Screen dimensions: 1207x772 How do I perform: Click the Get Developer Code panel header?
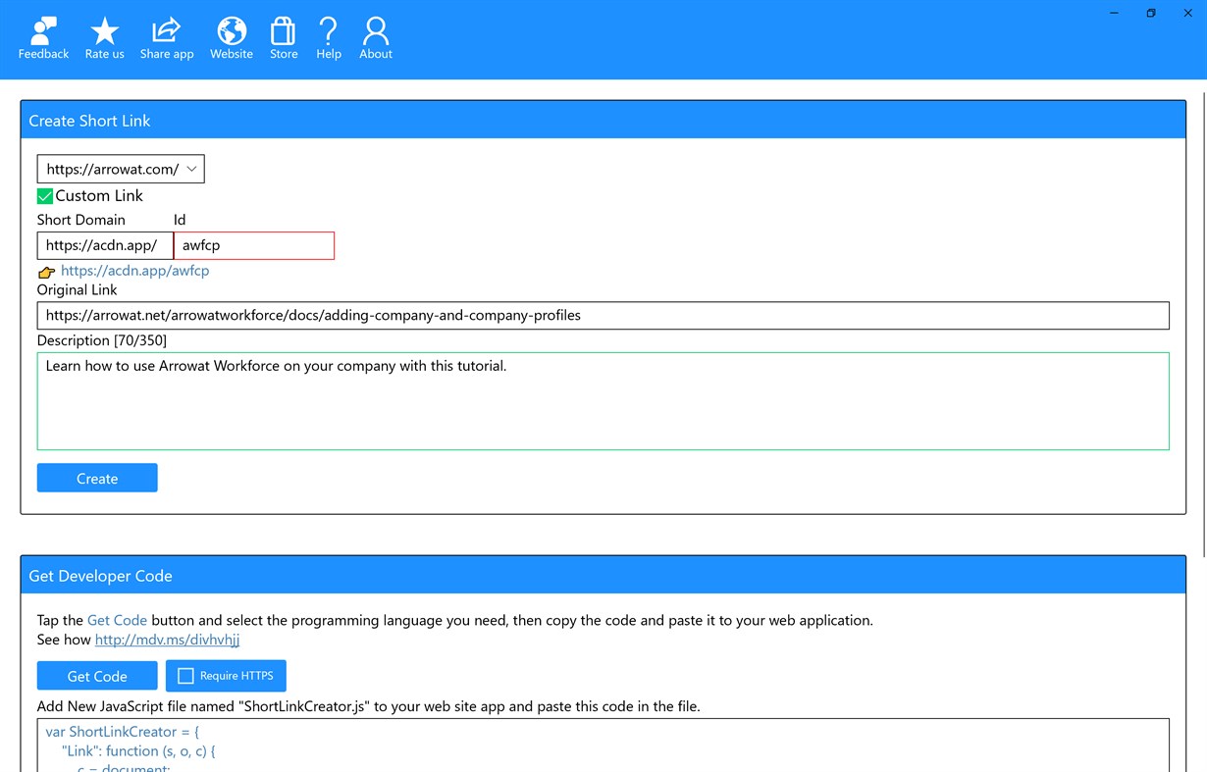click(x=603, y=575)
